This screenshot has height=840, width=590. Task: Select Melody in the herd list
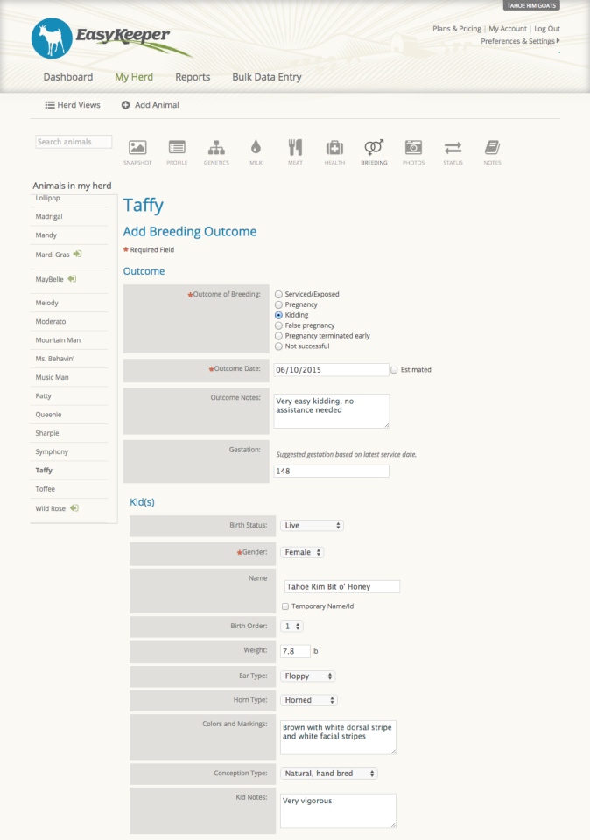(x=46, y=304)
